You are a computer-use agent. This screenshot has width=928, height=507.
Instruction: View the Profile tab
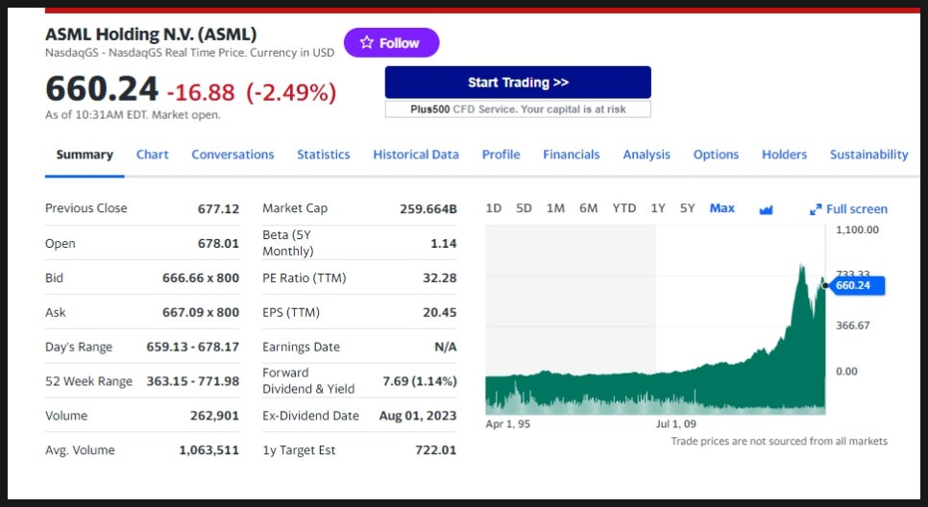point(501,155)
